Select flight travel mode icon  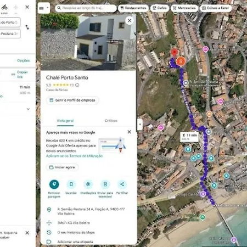pyautogui.click(x=16, y=7)
